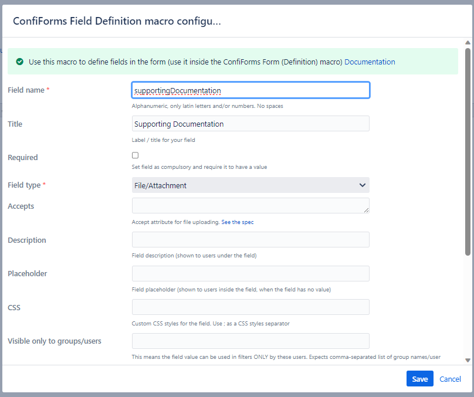474x397 pixels.
Task: Click the Visible only to groups/users field
Action: click(x=250, y=341)
